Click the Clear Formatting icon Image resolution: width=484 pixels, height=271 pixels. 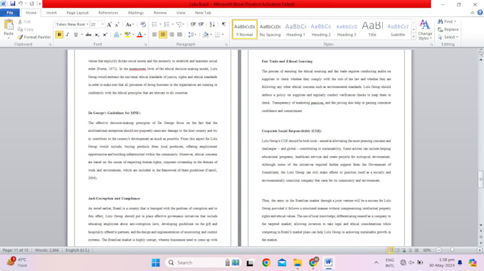[x=142, y=24]
